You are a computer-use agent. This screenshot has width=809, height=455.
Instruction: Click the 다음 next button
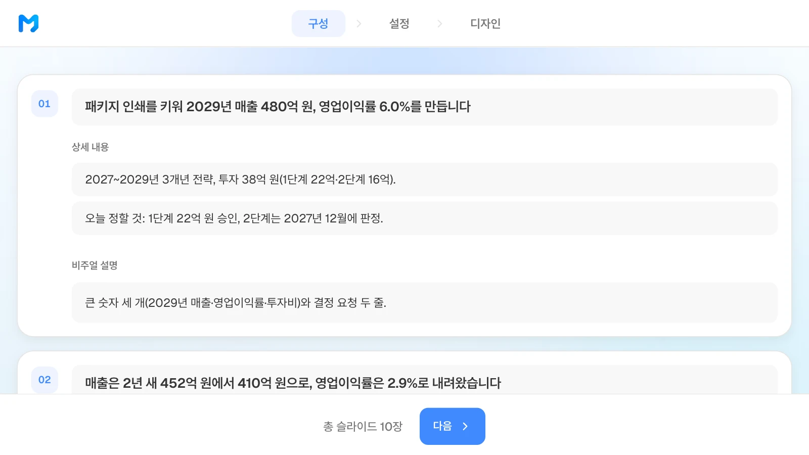(453, 426)
